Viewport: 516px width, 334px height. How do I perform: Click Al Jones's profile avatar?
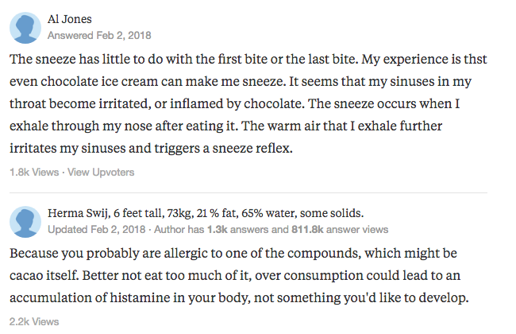(x=25, y=28)
